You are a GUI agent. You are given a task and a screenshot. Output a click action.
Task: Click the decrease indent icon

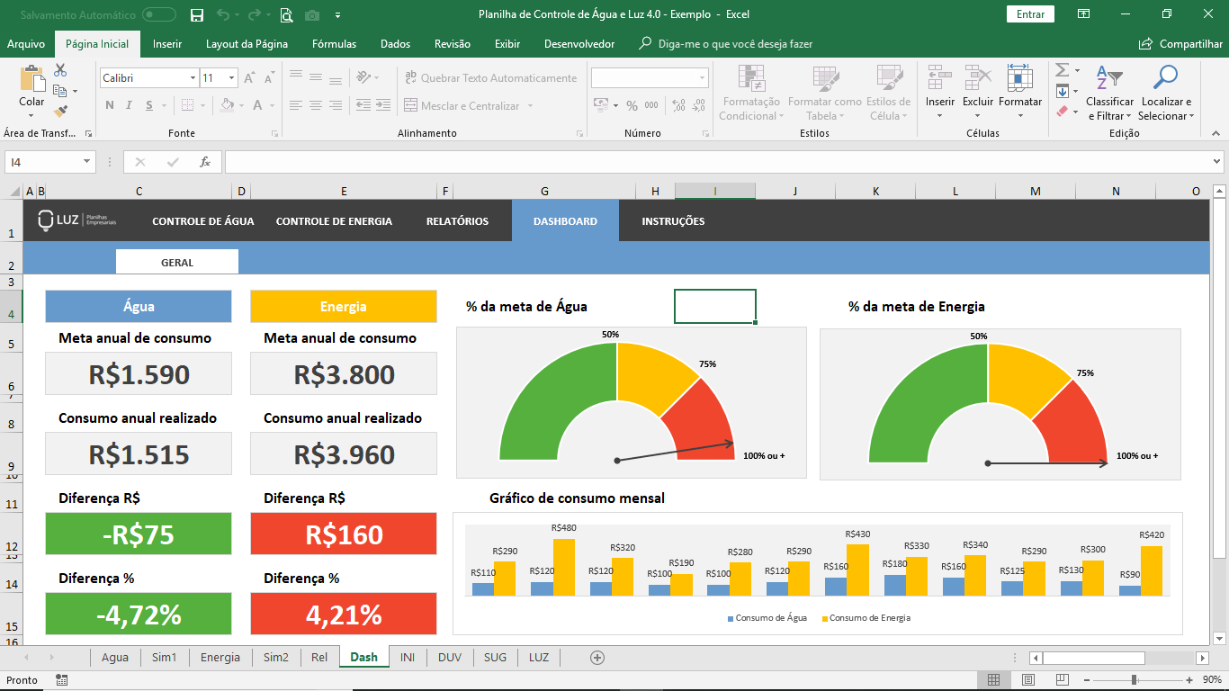point(362,105)
